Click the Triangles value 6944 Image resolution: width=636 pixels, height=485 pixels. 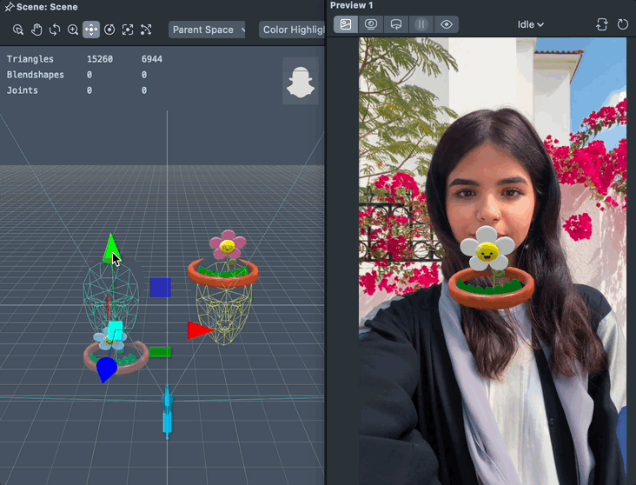[152, 59]
